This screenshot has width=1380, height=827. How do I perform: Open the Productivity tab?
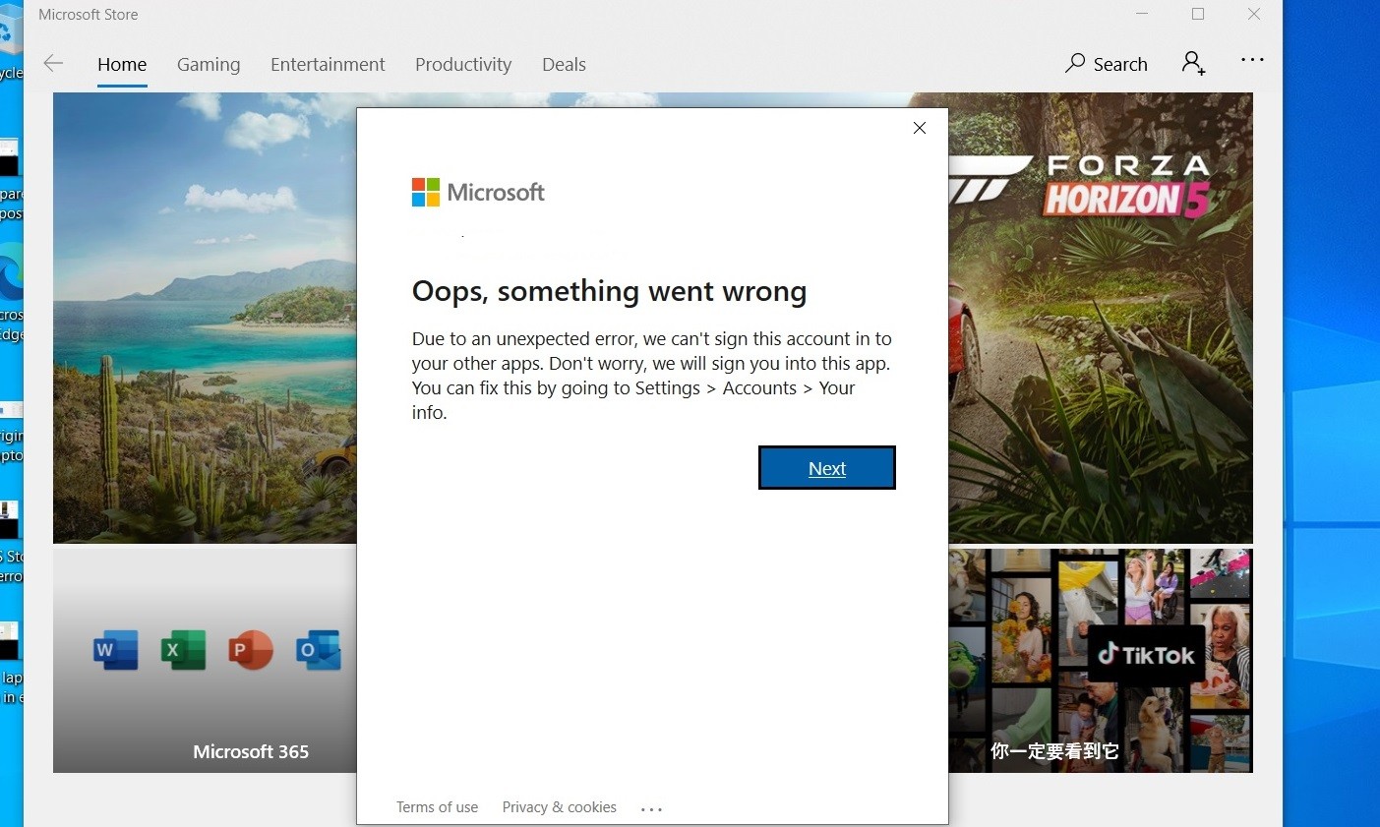463,65
